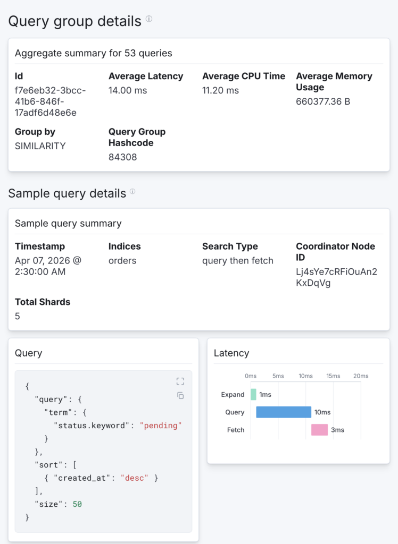Expand the query code block to fullscreen
The image size is (398, 544).
click(180, 381)
